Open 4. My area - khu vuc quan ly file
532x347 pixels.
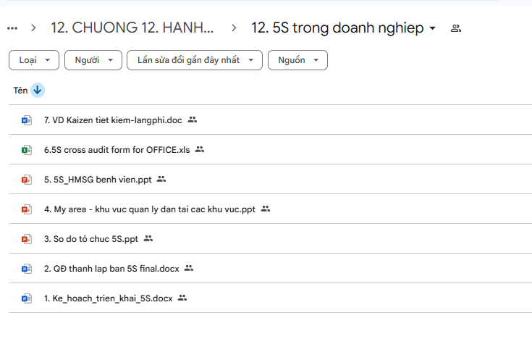[150, 209]
